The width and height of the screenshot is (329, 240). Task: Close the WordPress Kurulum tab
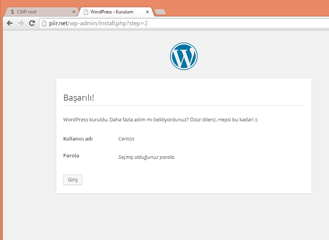click(x=147, y=12)
